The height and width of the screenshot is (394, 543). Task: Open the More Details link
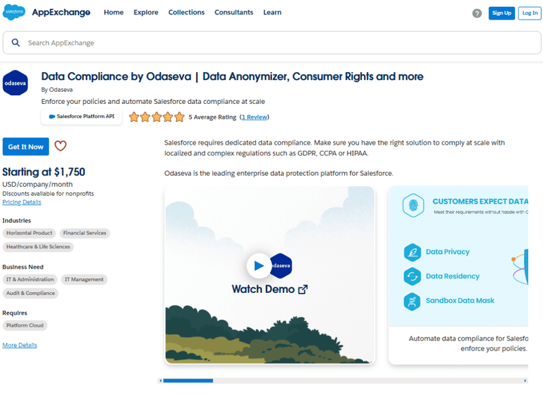20,345
